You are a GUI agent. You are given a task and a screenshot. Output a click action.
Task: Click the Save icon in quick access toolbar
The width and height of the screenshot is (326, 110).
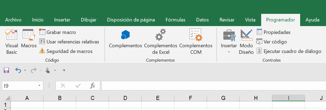6,70
